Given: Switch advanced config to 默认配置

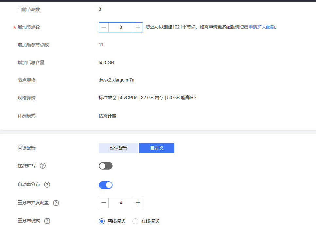Looking at the screenshot, I should point(118,148).
